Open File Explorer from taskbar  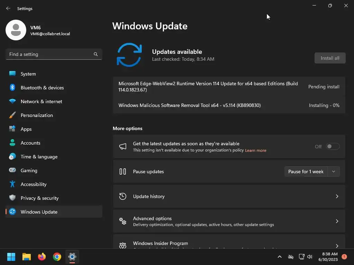(x=26, y=257)
